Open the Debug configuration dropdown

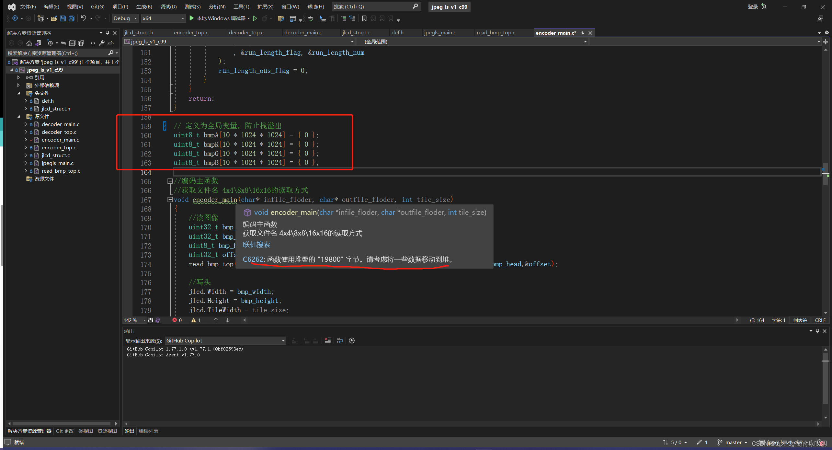click(125, 18)
